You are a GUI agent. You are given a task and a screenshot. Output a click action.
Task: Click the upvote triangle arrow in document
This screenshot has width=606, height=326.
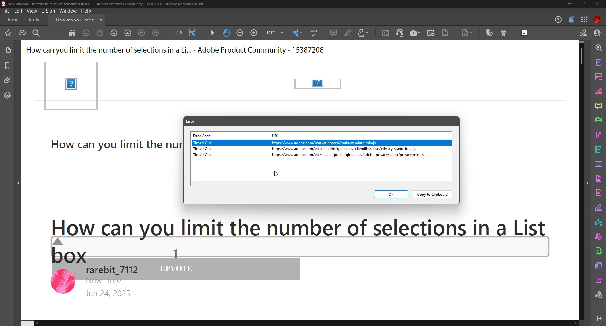pos(58,242)
